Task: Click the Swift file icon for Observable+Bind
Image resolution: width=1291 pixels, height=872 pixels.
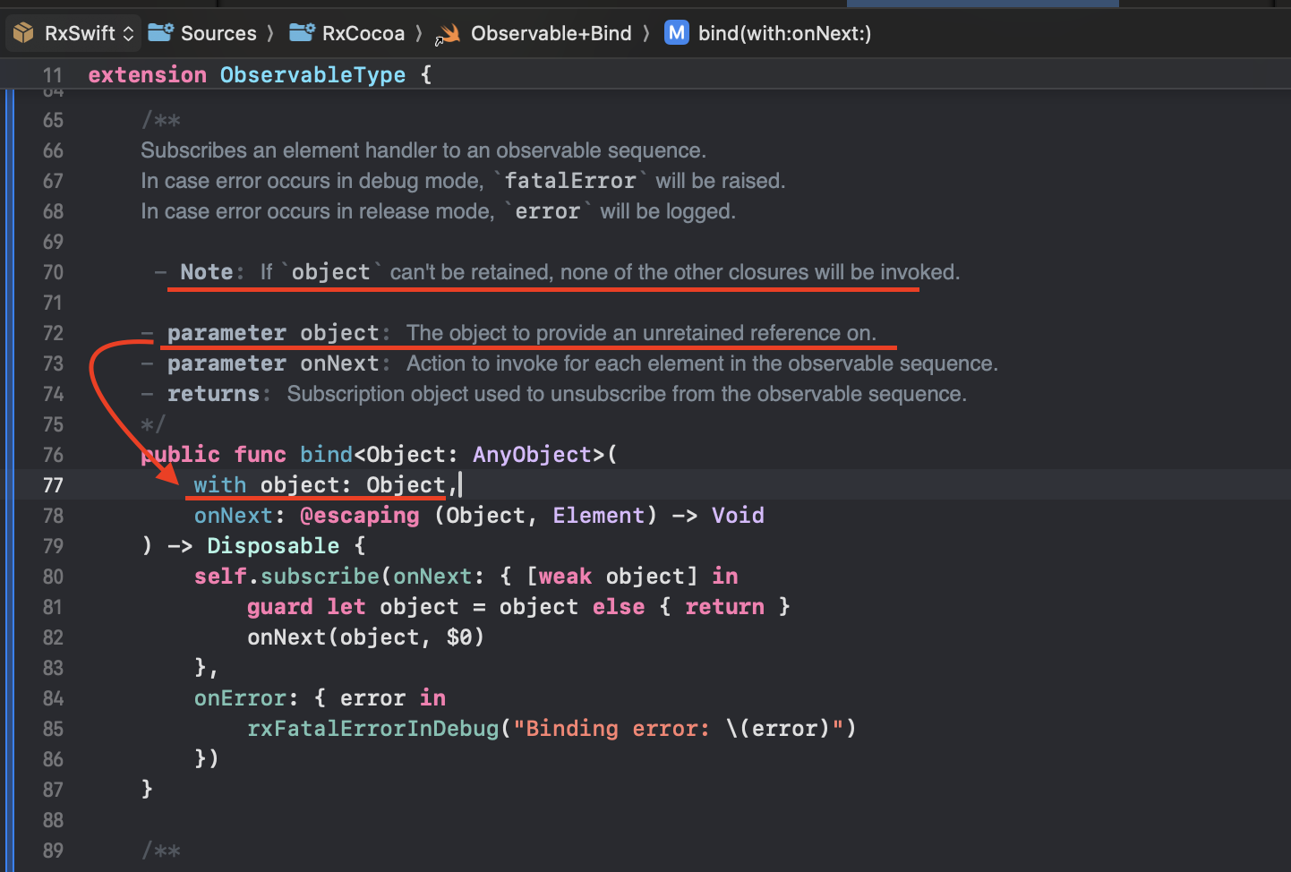Action: coord(448,34)
